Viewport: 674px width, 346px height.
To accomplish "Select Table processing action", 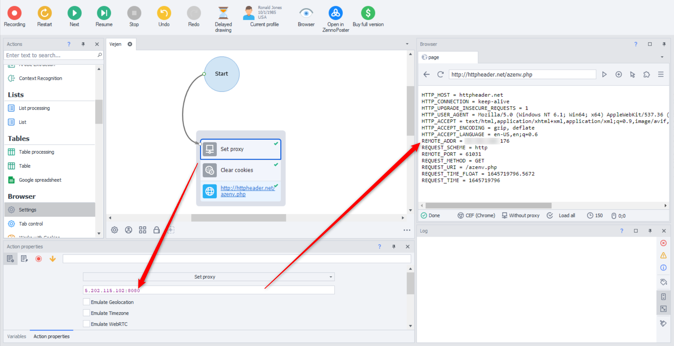I will pos(37,152).
